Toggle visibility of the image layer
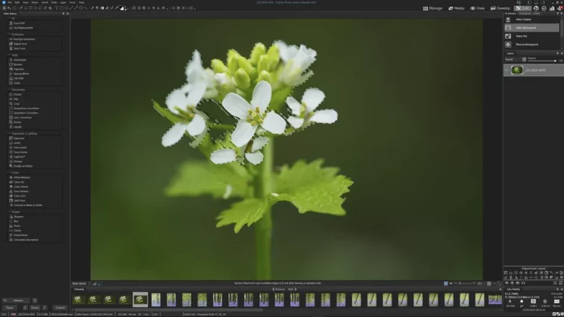 pos(507,70)
